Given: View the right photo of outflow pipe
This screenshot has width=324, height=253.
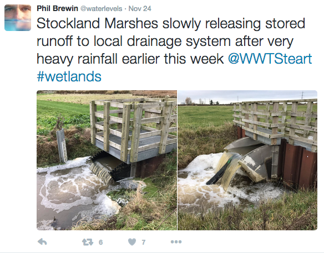Looking at the screenshot, I should (247, 160).
